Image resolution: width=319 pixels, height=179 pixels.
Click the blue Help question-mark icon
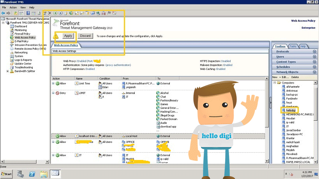pos(28,13)
